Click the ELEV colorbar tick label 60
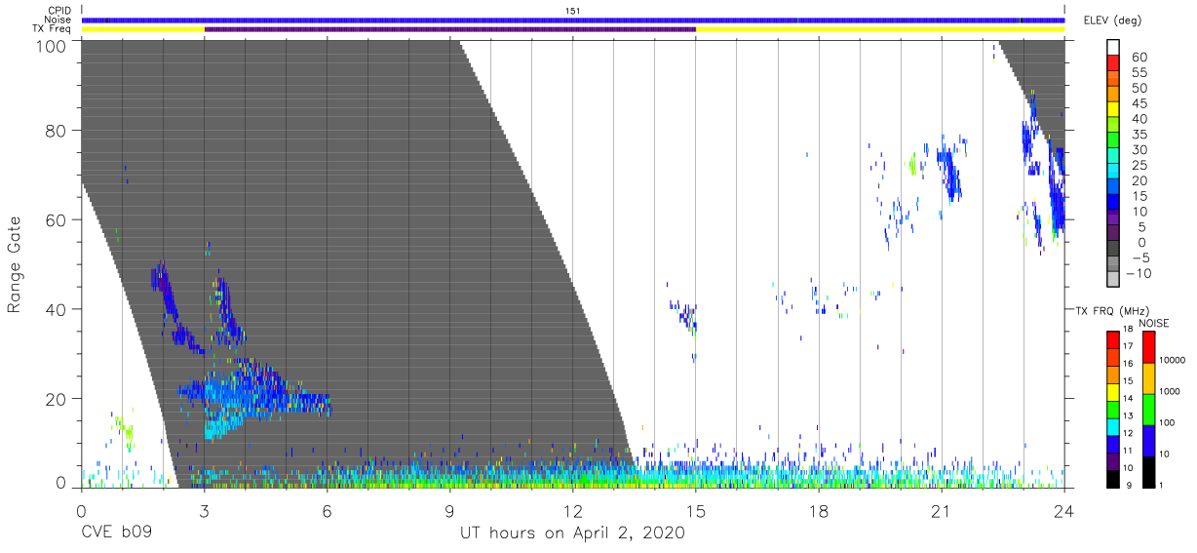Image resolution: width=1197 pixels, height=553 pixels. click(x=1138, y=58)
